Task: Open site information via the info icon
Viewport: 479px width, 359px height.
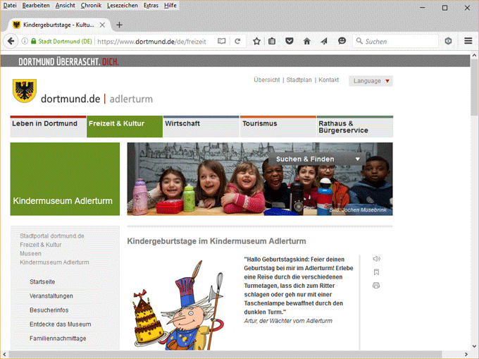Action: tap(25, 41)
